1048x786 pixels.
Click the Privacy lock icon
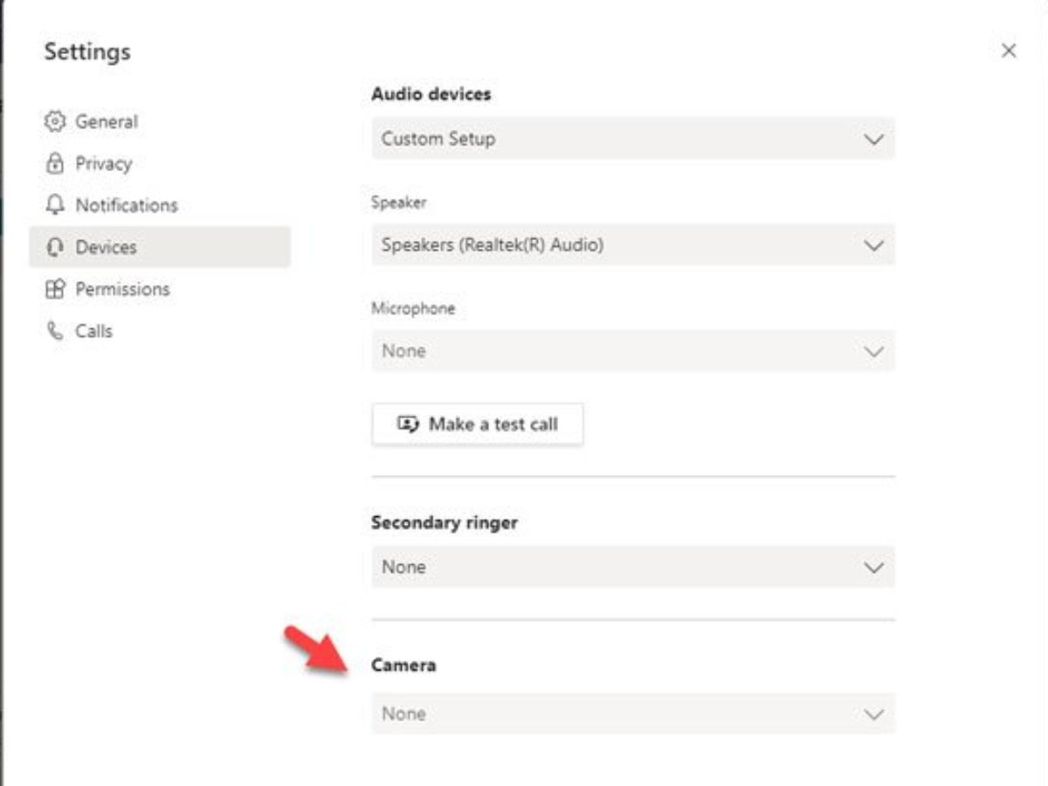(x=55, y=163)
